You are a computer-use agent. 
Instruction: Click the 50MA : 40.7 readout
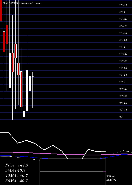click(x=17, y=181)
